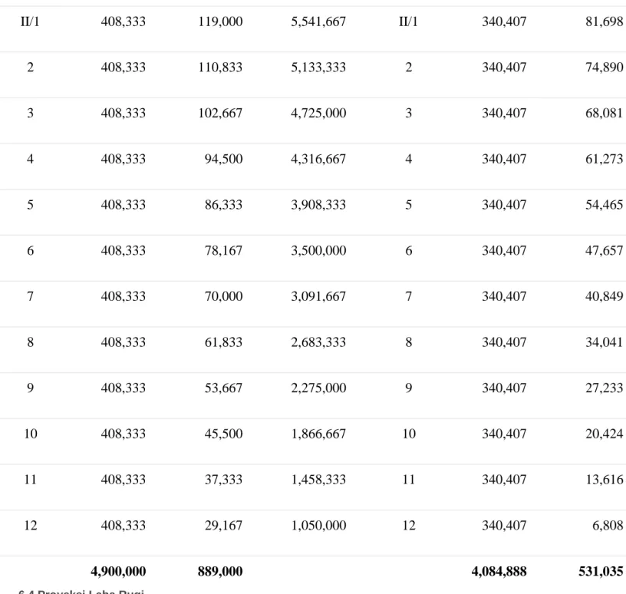The height and width of the screenshot is (594, 626).
Task: Click the 5,133,333 balance cell
Action: (318, 67)
